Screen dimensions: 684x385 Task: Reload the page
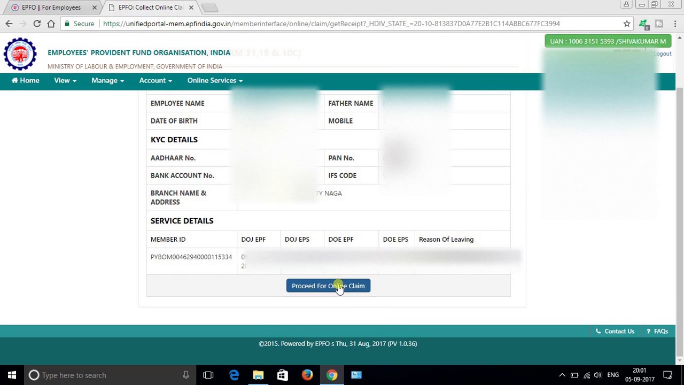[37, 24]
